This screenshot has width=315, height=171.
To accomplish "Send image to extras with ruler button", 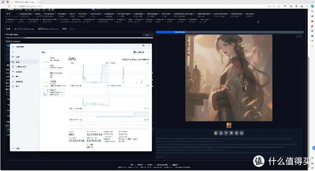I will (242, 133).
